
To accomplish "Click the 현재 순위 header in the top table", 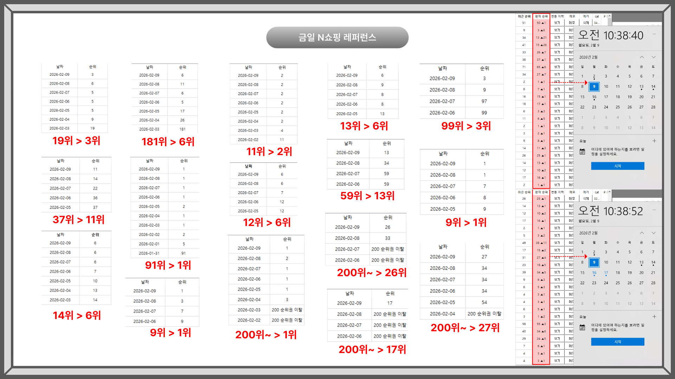I will pos(541,16).
